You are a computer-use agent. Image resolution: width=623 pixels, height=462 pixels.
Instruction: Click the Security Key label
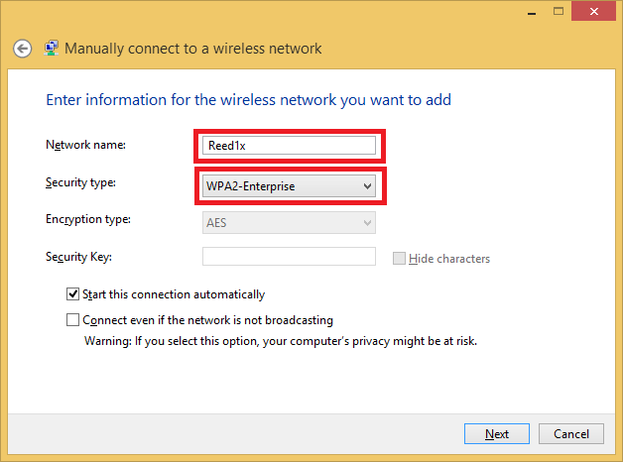78,257
